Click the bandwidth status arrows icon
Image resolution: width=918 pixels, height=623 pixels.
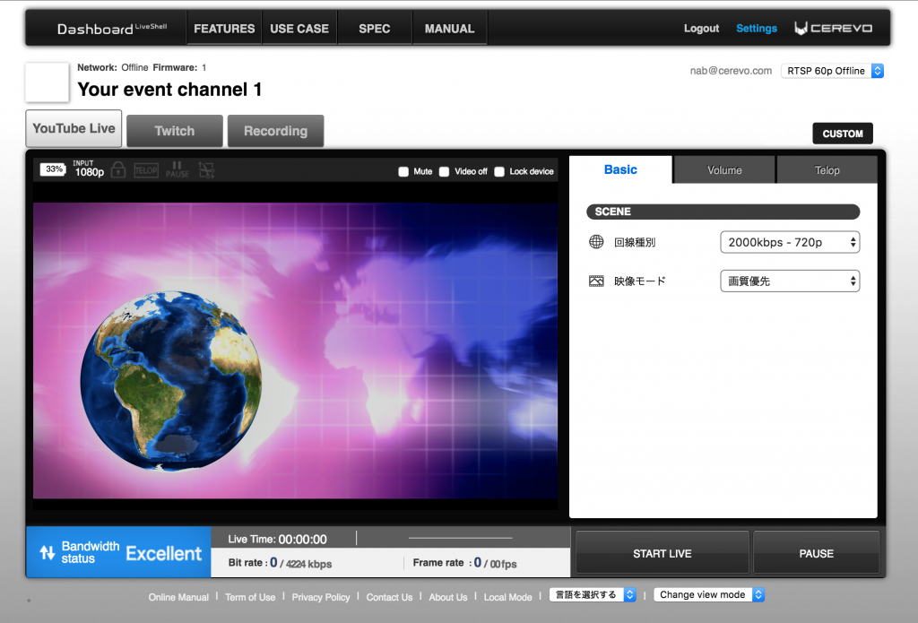pos(48,553)
